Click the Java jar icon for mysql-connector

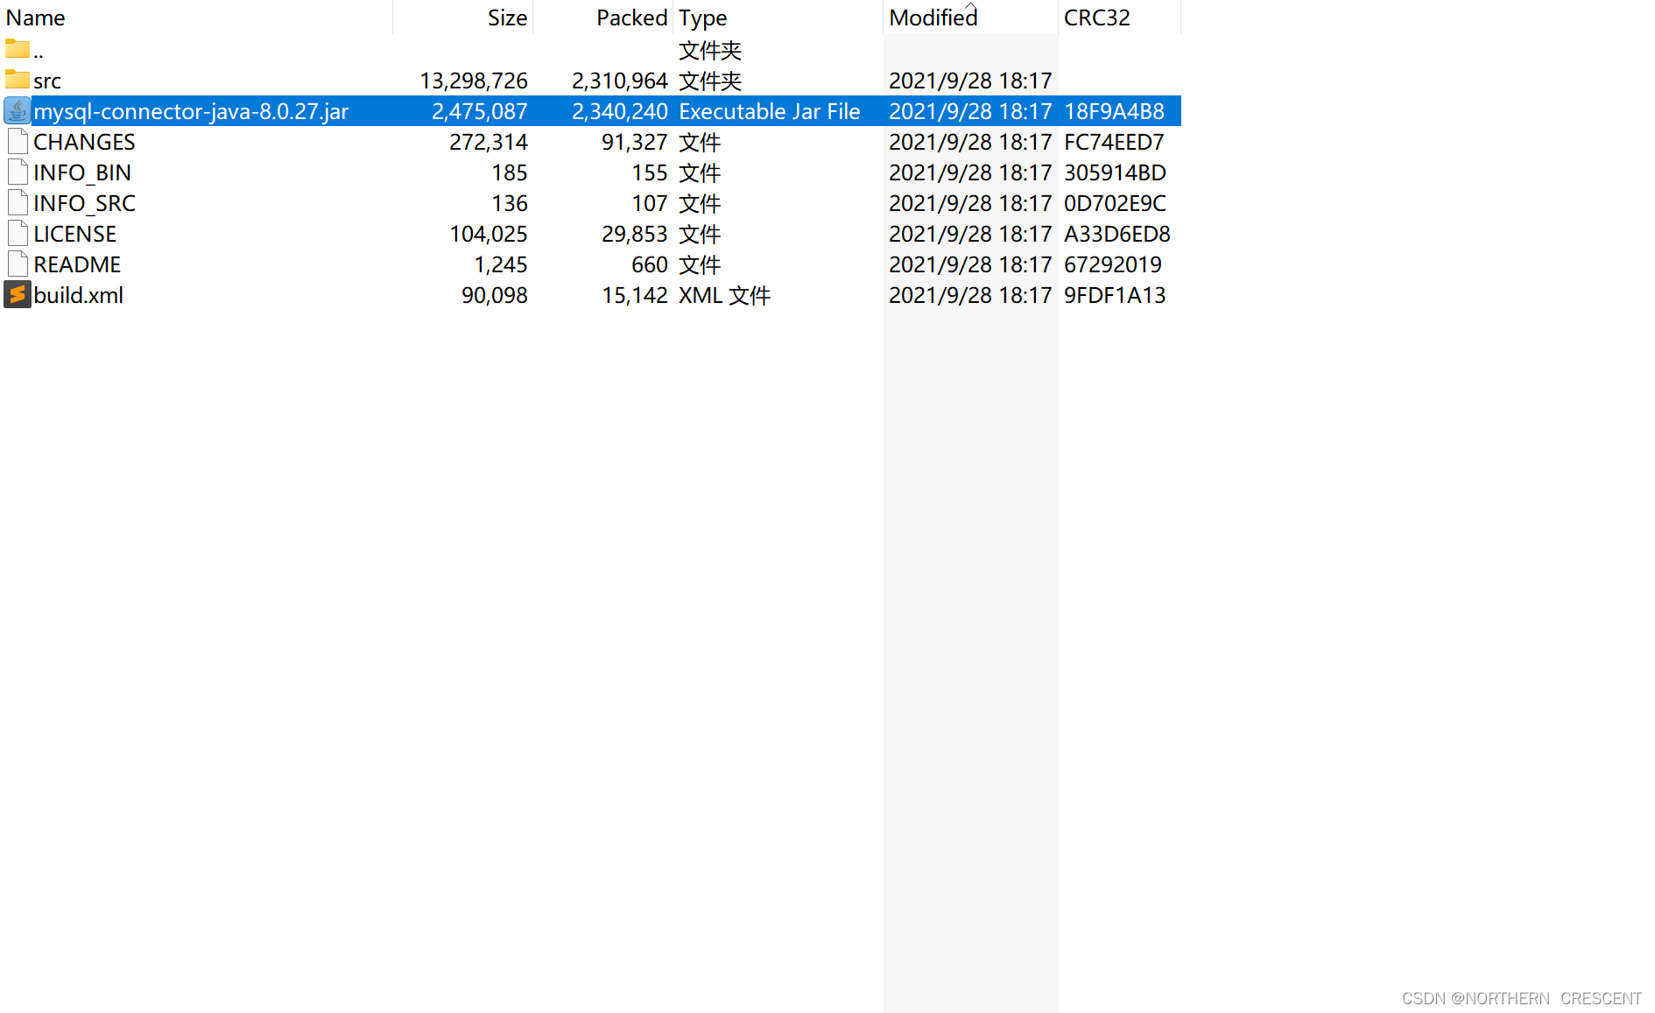pos(18,111)
